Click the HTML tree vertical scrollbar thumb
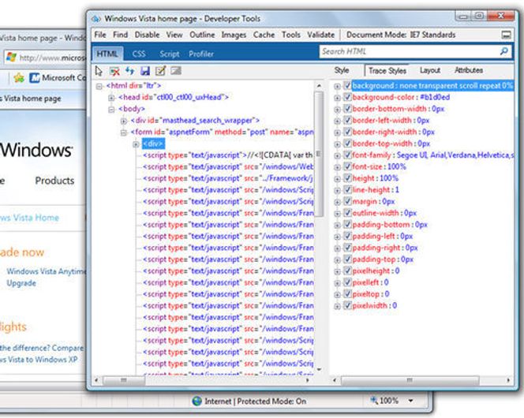 point(319,154)
